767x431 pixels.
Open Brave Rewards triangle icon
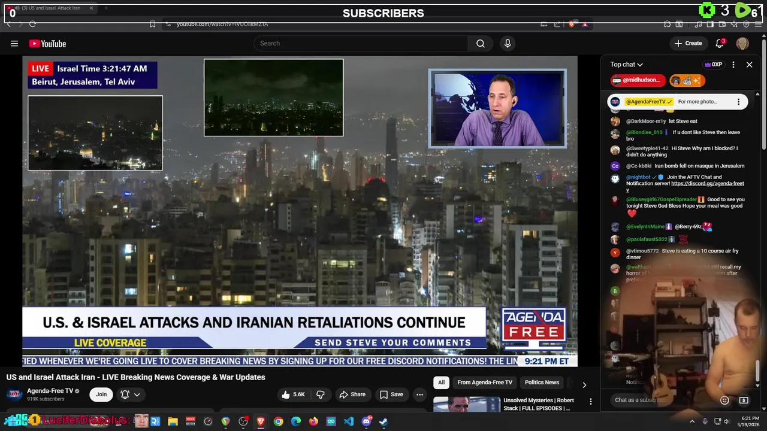coord(584,24)
